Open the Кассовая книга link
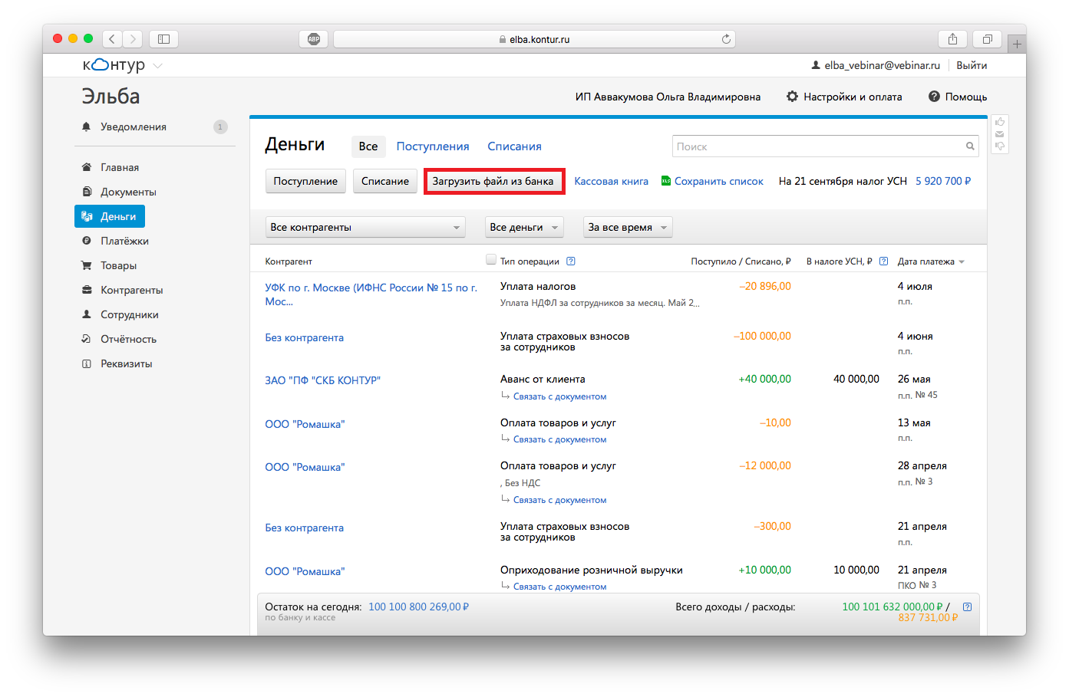The height and width of the screenshot is (697, 1069). click(611, 181)
